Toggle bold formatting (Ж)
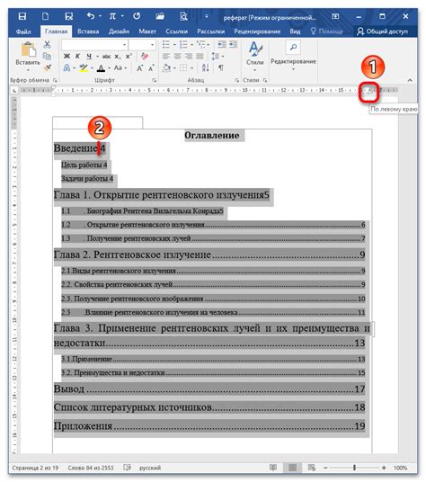Screen dimensions: 426x482 67,57
